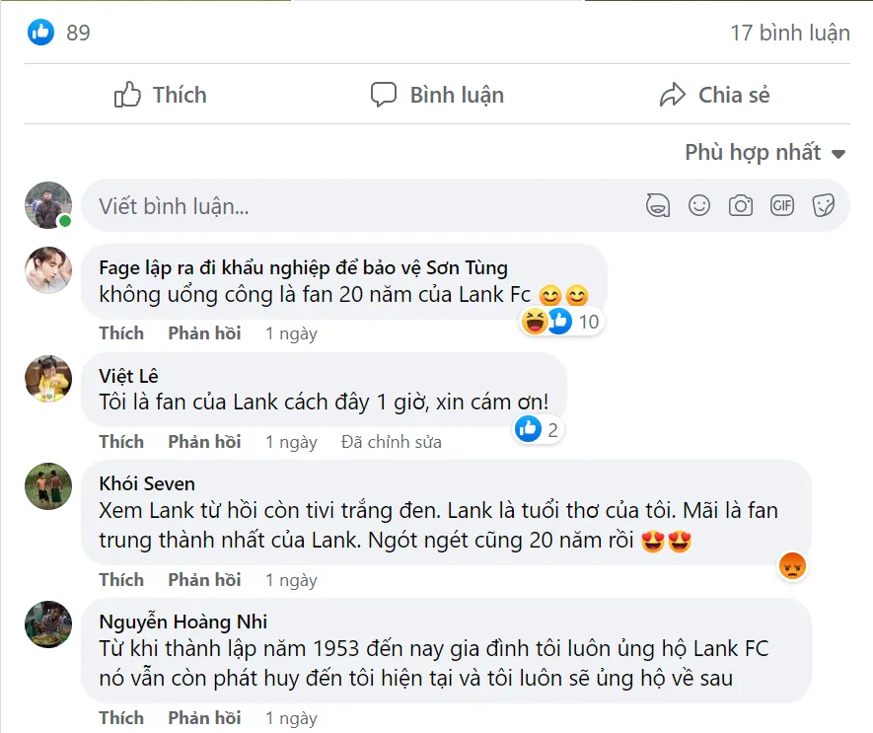Open the emoji picker in the comment box
The height and width of the screenshot is (733, 873).
click(699, 205)
